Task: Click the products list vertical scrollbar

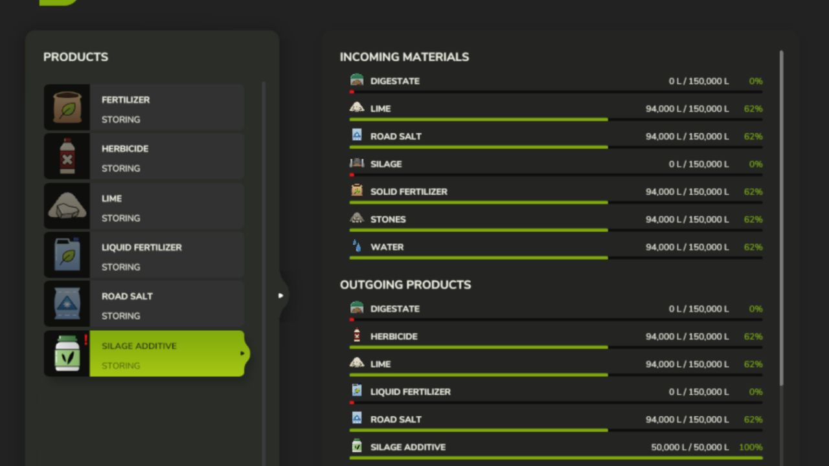Action: (x=264, y=259)
